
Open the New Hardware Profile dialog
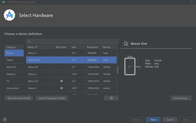[x=19, y=98]
